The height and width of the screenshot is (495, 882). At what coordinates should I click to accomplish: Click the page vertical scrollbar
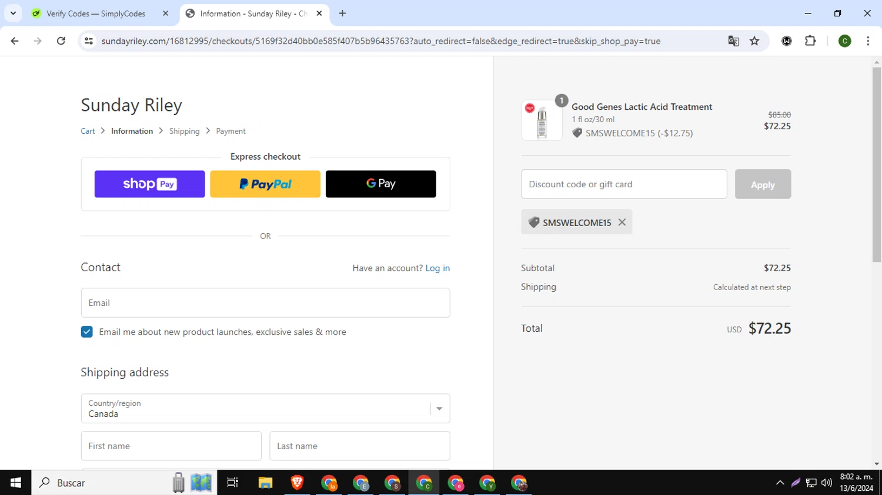(877, 164)
